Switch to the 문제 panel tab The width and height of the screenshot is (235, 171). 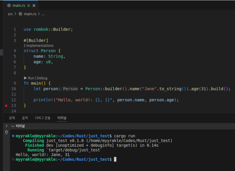point(12,118)
